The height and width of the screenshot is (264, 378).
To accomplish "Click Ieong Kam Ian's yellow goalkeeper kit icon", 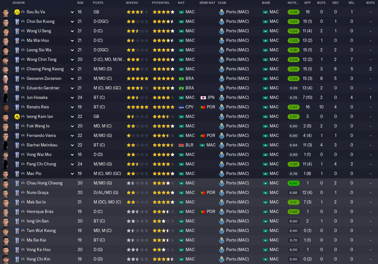I will pos(17,117).
